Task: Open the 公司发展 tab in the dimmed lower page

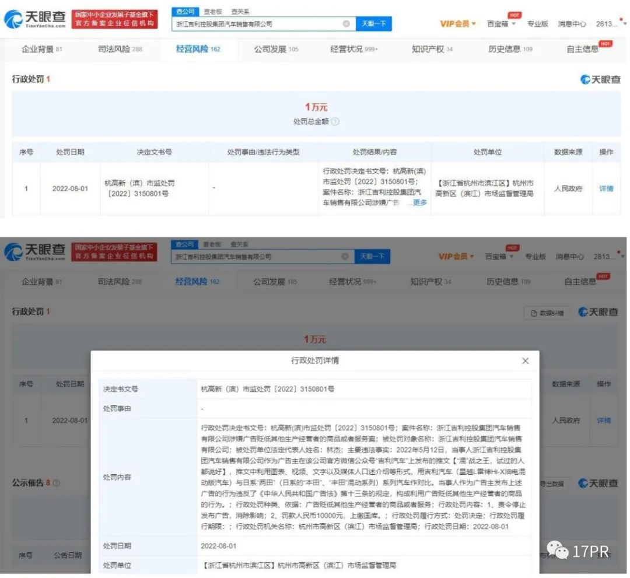Action: click(x=275, y=282)
